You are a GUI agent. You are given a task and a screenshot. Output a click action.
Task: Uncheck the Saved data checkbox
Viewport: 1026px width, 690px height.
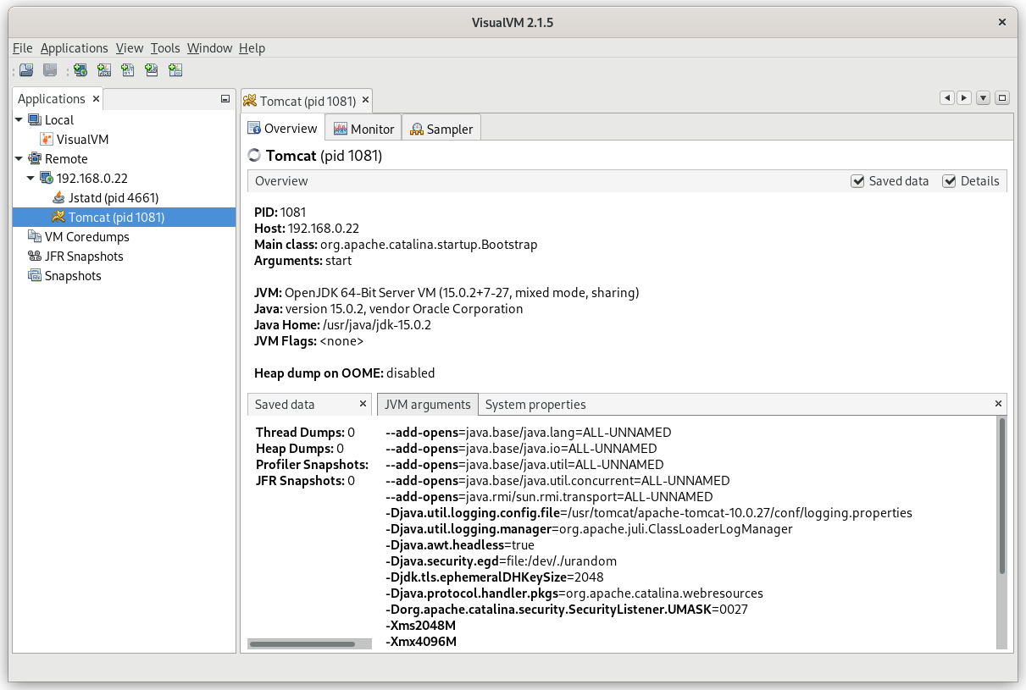coord(858,181)
